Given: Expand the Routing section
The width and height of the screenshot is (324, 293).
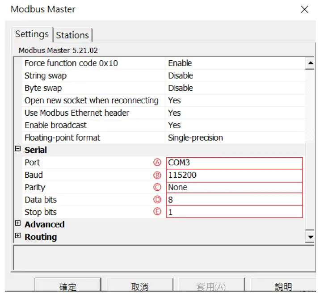Looking at the screenshot, I should [x=18, y=235].
